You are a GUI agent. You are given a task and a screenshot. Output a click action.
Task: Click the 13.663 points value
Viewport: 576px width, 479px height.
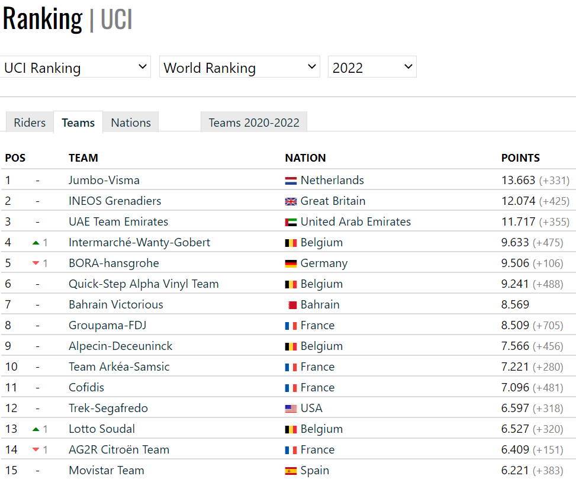point(519,180)
